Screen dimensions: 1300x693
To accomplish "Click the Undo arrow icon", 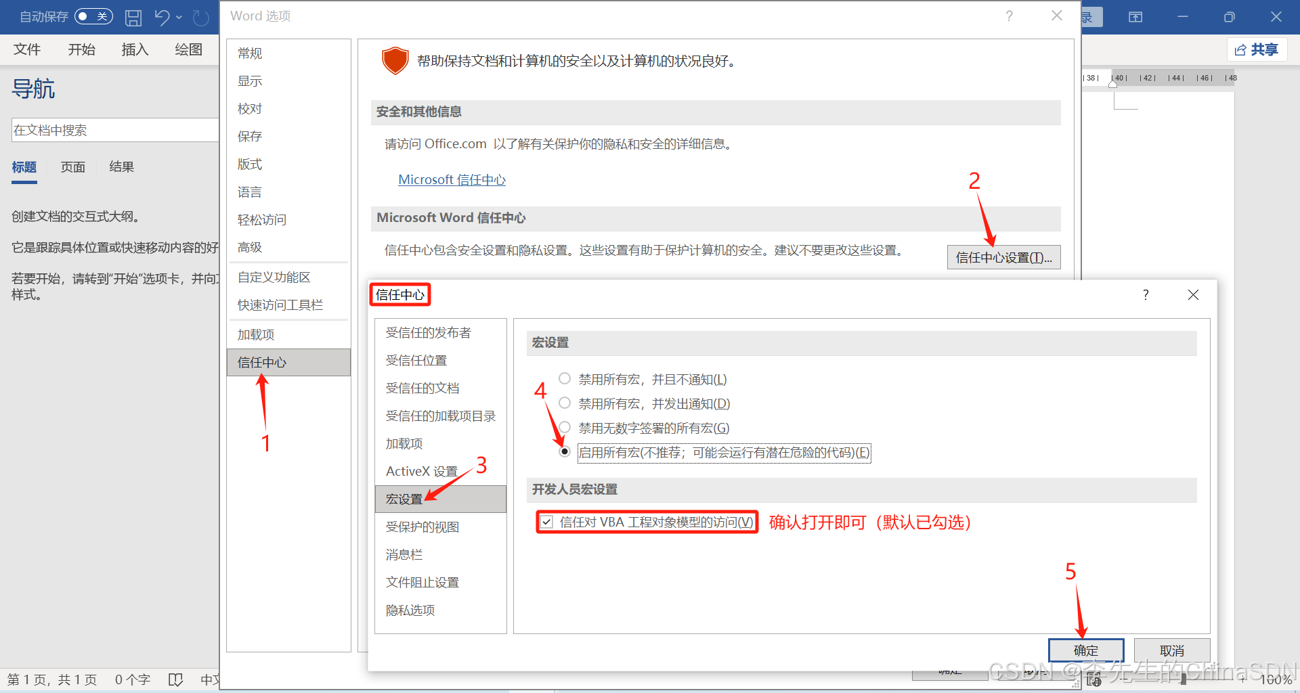I will point(162,17).
